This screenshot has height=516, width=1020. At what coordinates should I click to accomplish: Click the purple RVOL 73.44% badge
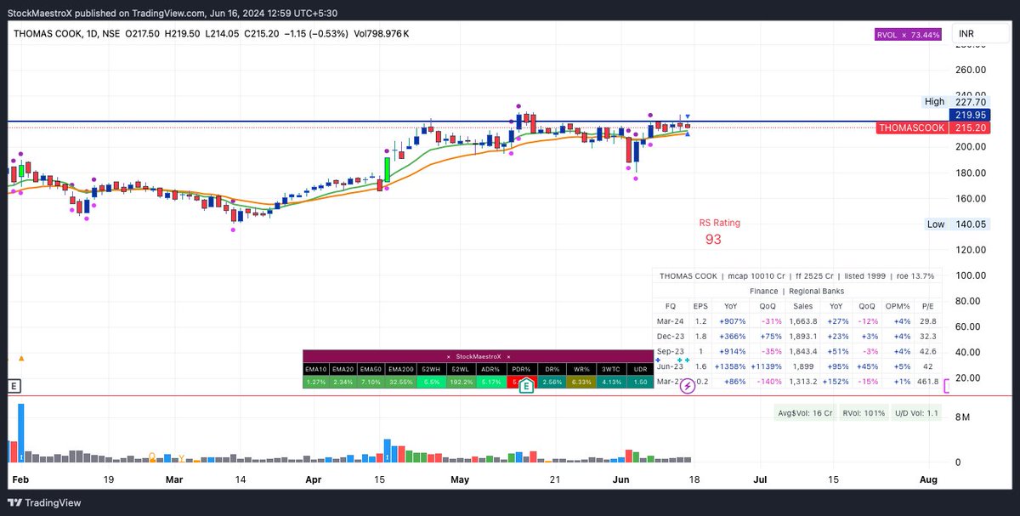[909, 35]
